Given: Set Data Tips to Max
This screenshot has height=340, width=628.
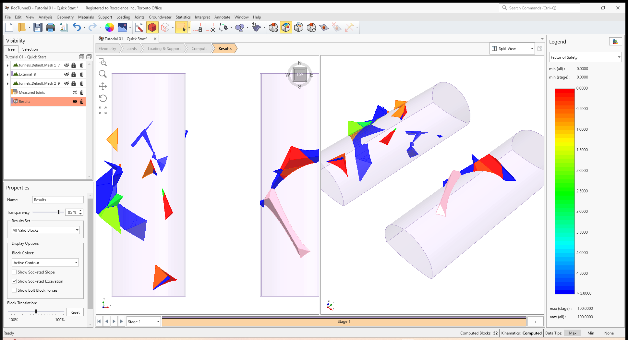Looking at the screenshot, I should click(x=573, y=333).
